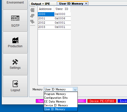Open the SQTP counter icon

[x=15, y=18]
